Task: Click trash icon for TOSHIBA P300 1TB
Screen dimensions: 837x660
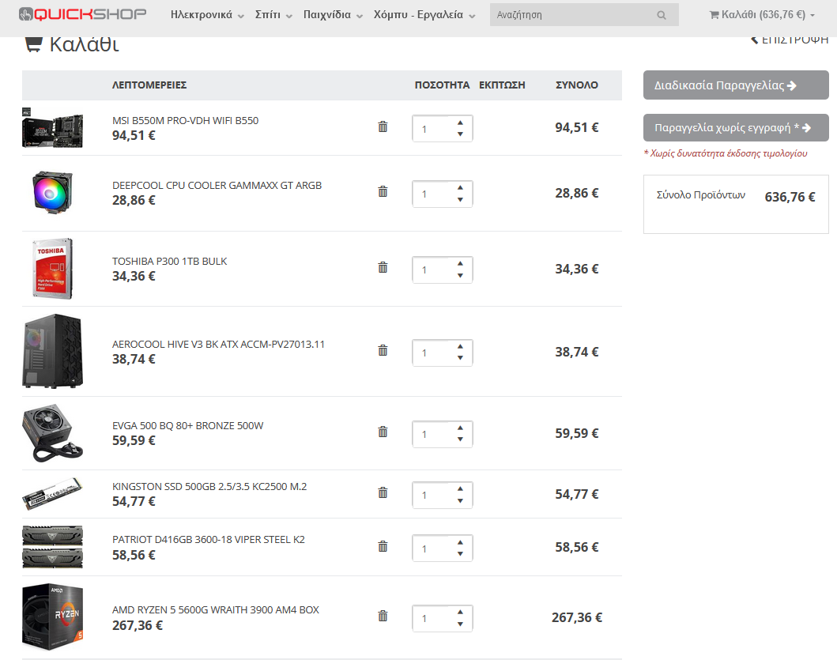Action: coord(383,267)
